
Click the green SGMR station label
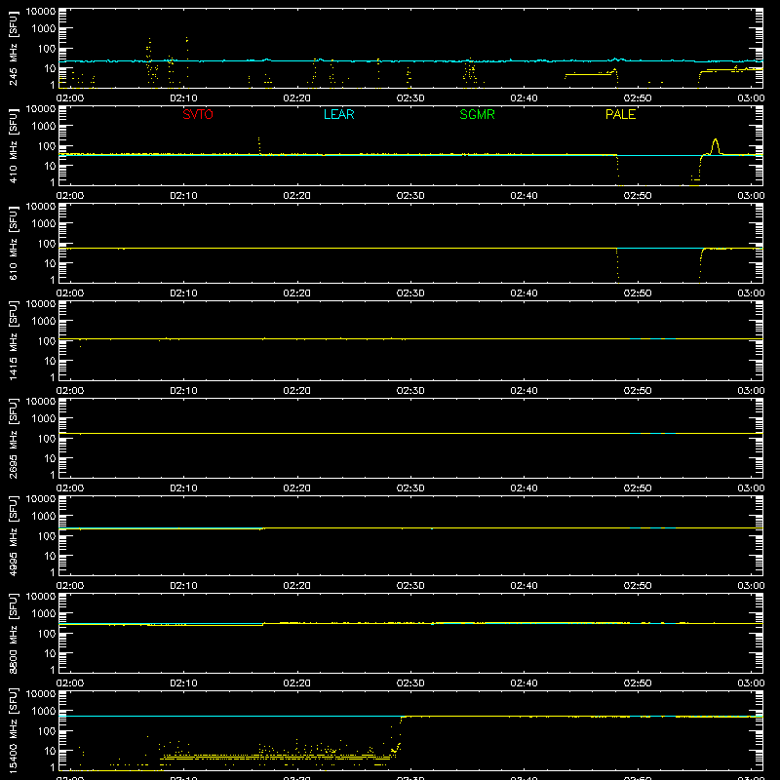pyautogui.click(x=477, y=114)
